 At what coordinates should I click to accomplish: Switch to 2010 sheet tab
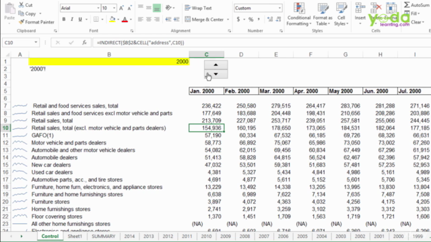(x=206, y=236)
